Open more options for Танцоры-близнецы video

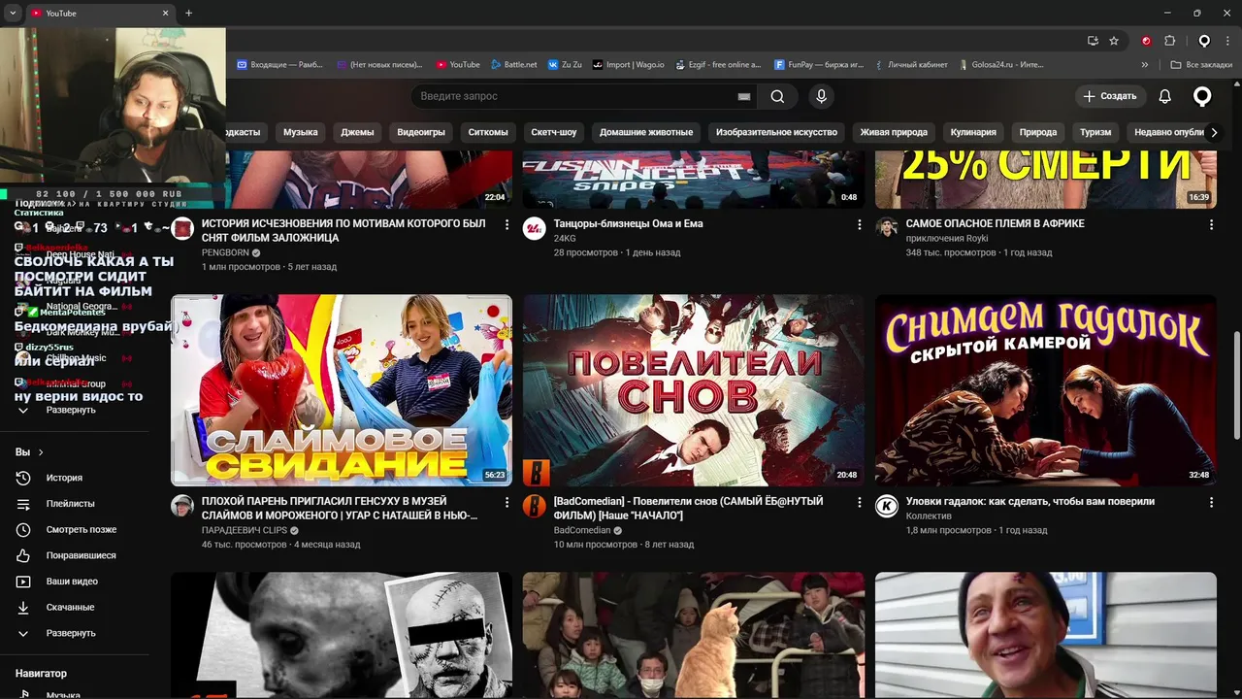click(859, 224)
